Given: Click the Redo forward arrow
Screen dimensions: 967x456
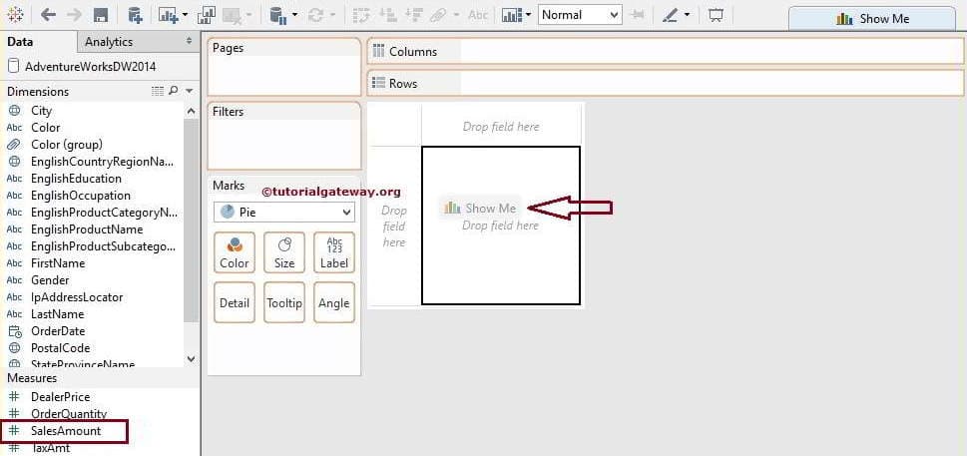Looking at the screenshot, I should (74, 15).
